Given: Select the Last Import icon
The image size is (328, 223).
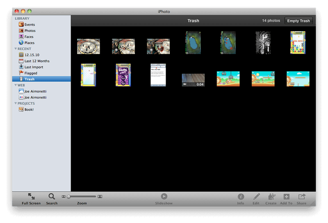Looking at the screenshot, I should coord(21,67).
